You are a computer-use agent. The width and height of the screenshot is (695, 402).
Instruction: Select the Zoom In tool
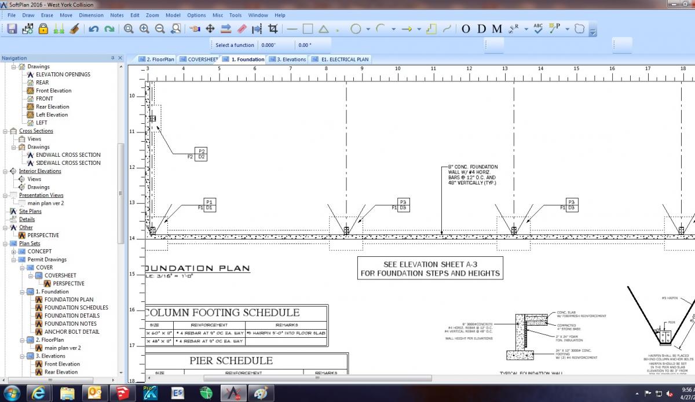click(142, 29)
